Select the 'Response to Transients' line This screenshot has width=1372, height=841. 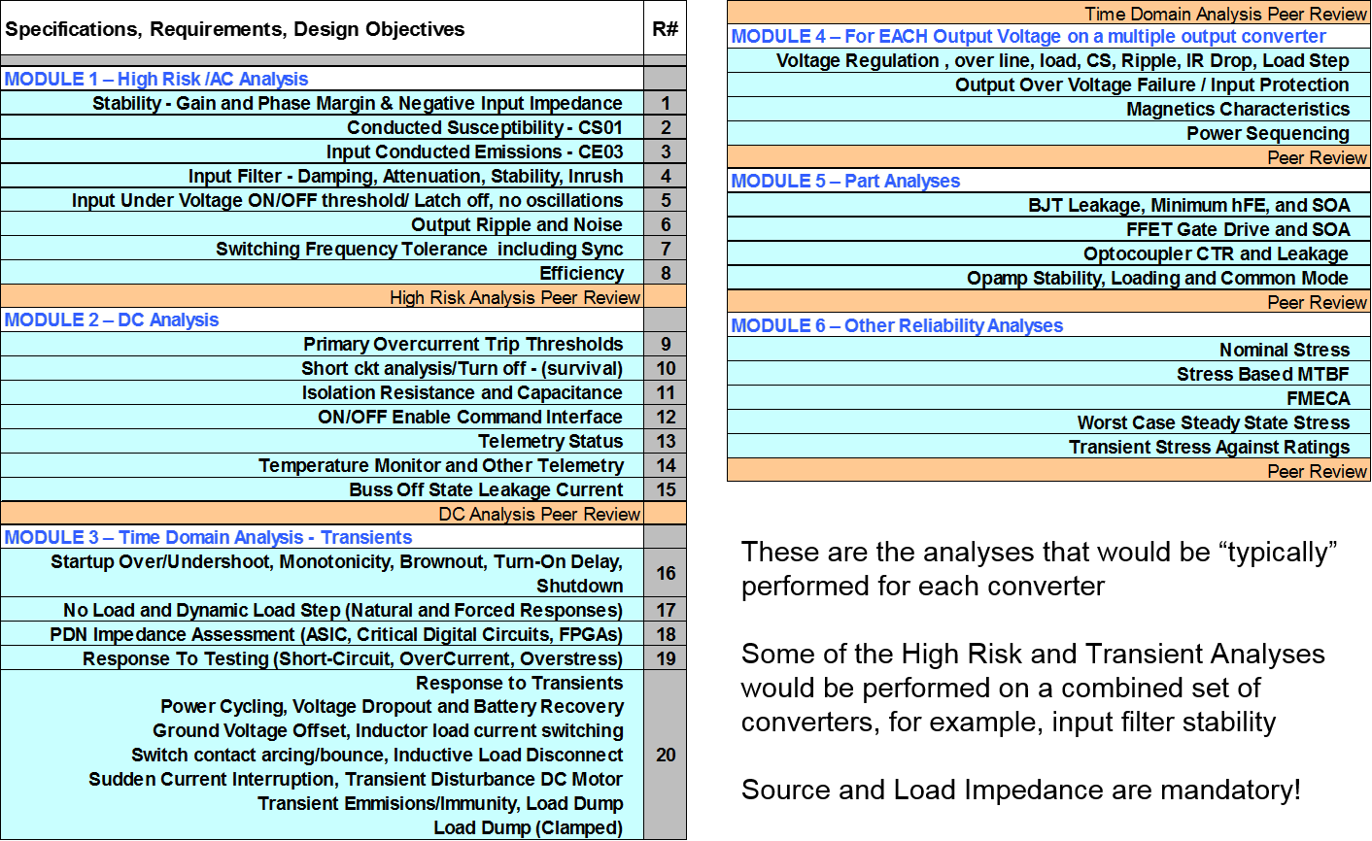tap(520, 683)
